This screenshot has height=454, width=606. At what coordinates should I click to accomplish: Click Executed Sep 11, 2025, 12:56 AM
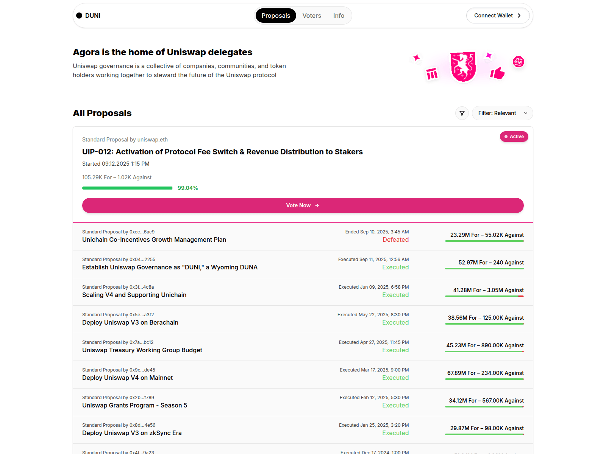pyautogui.click(x=373, y=260)
